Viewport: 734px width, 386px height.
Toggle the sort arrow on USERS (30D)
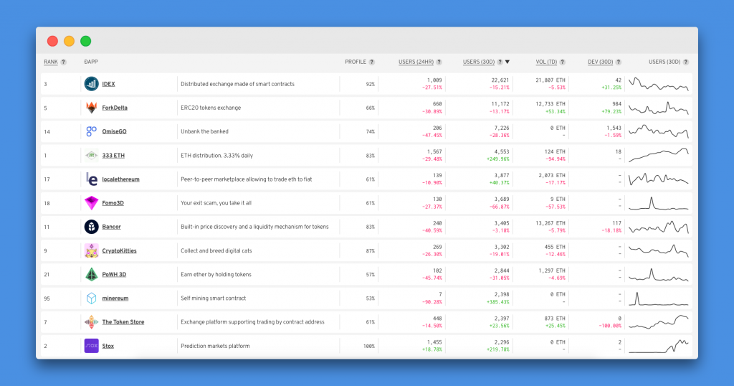[507, 62]
